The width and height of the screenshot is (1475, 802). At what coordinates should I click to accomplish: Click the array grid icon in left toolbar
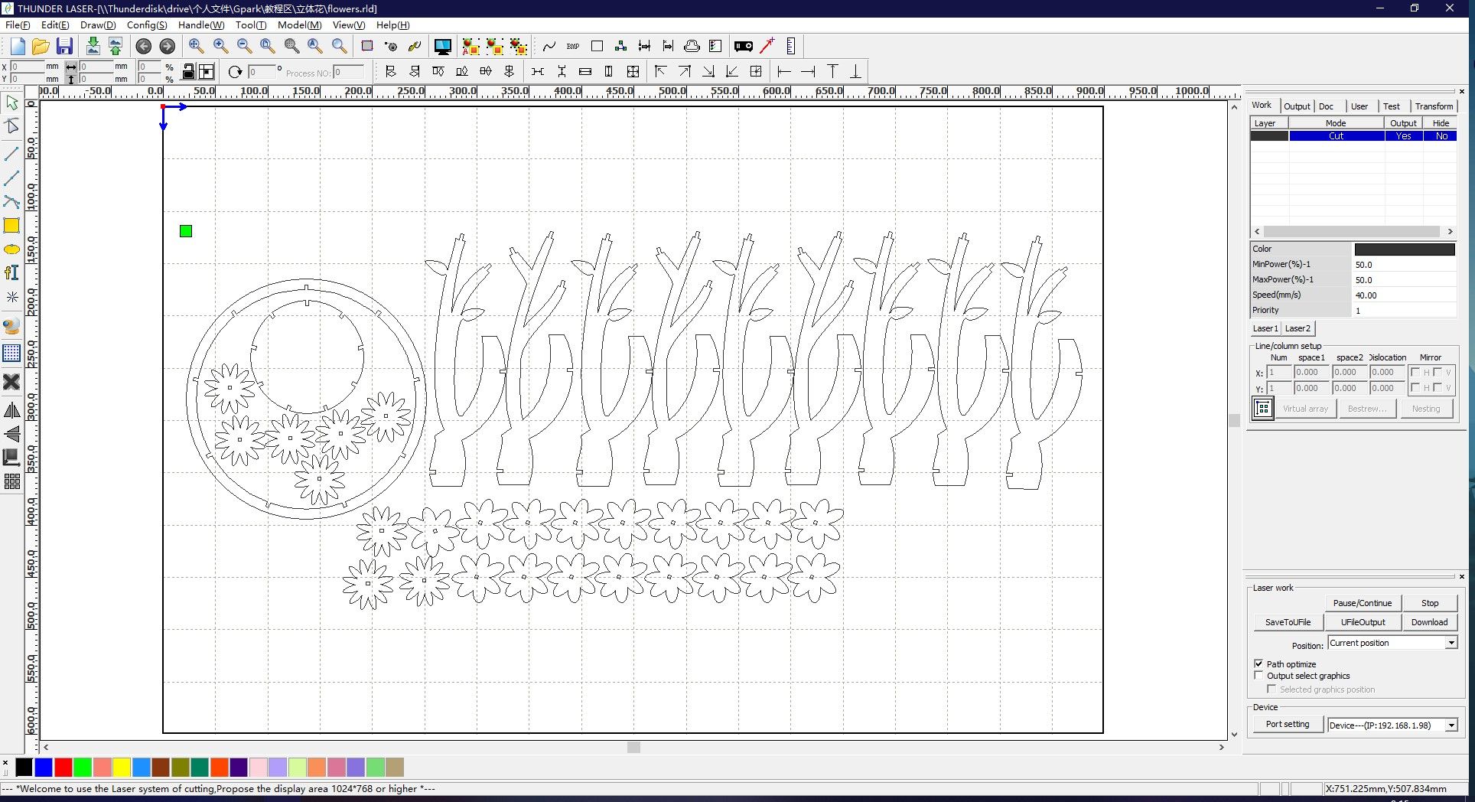[x=11, y=481]
